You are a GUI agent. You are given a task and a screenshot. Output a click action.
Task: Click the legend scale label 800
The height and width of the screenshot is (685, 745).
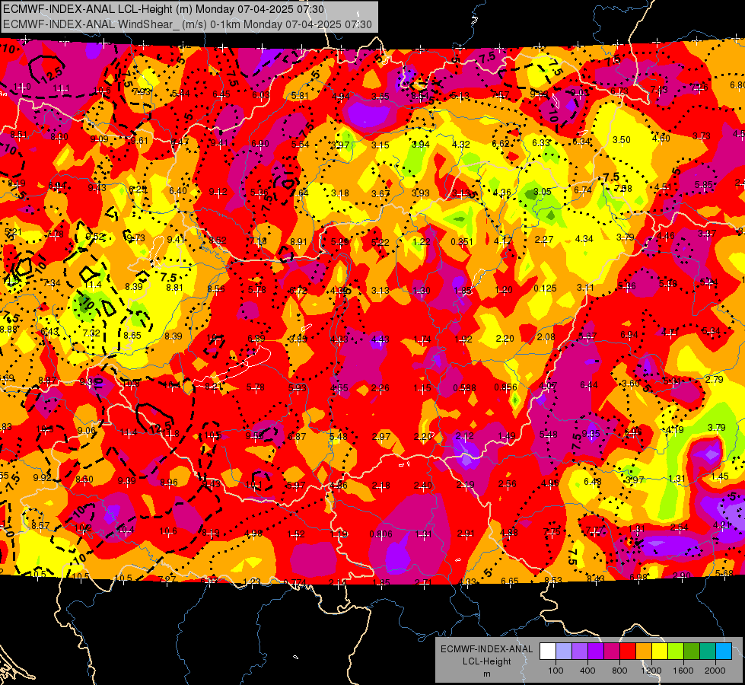[619, 671]
